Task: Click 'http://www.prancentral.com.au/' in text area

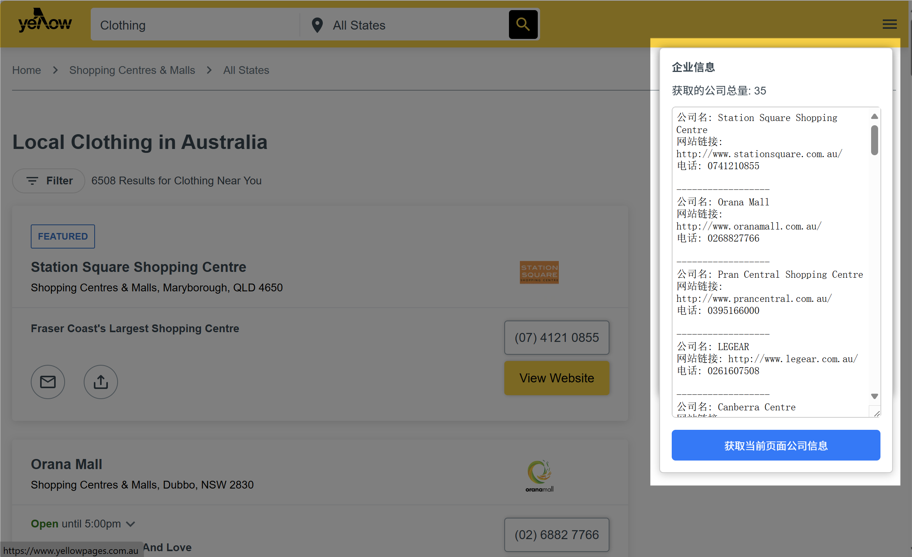Action: tap(754, 299)
